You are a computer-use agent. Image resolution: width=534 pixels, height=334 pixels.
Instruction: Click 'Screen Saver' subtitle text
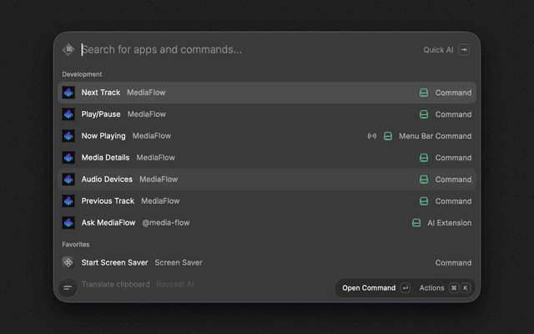point(179,263)
